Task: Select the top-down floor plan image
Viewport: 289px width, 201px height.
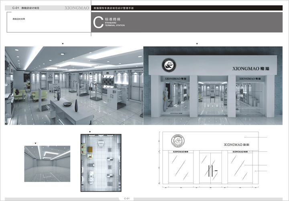Action: [x=101, y=163]
